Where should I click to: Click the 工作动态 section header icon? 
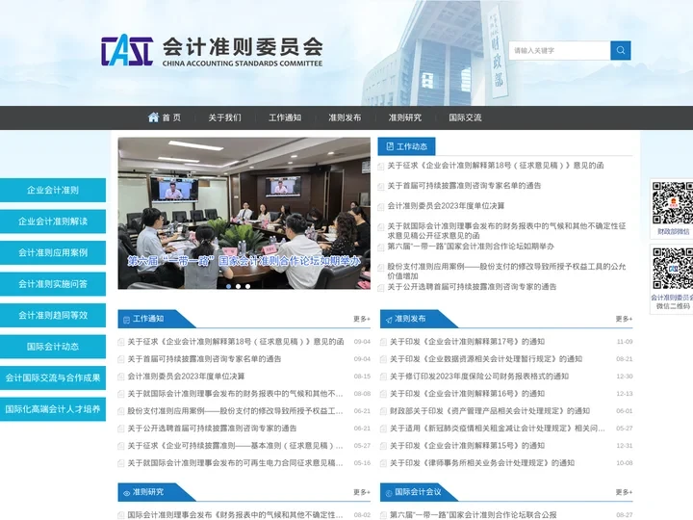(x=390, y=146)
